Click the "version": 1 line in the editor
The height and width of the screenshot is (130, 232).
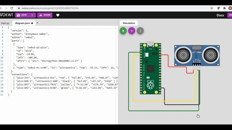19,31
